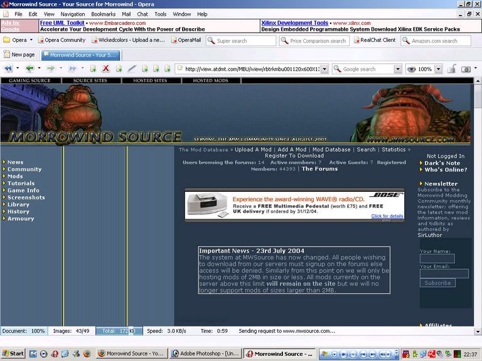Click the camera image-display icon
Viewport: 482px width, 361px height.
click(466, 69)
